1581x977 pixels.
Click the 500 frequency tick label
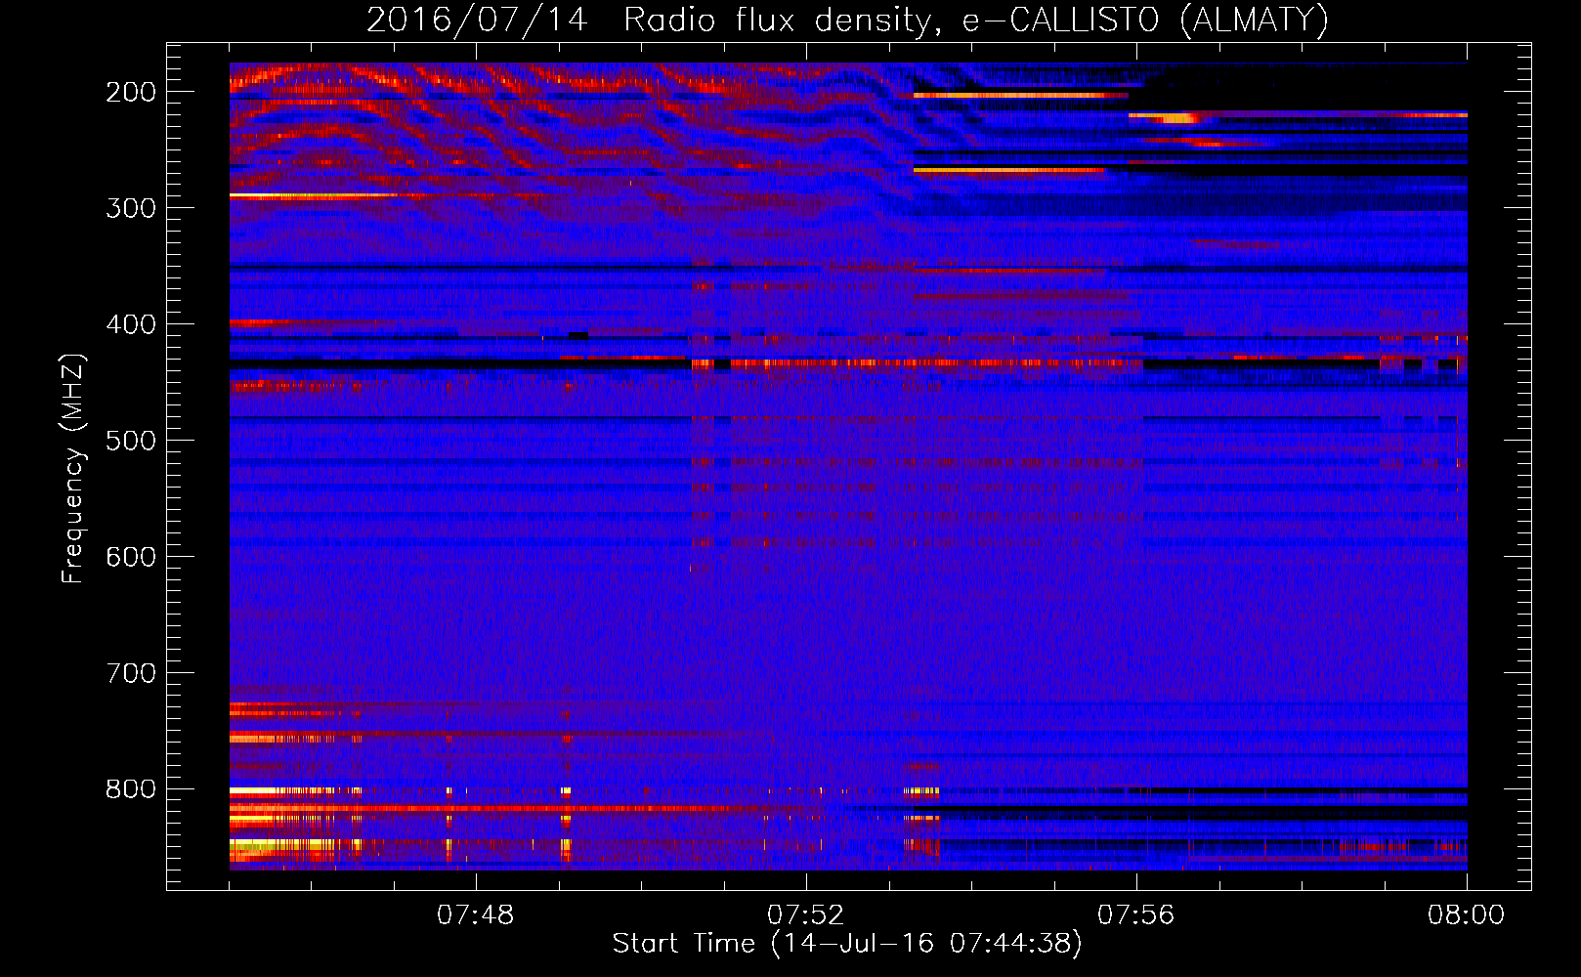(131, 441)
